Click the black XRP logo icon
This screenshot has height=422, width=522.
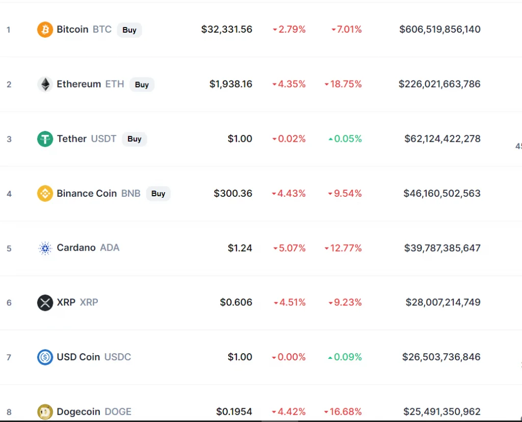[45, 303]
